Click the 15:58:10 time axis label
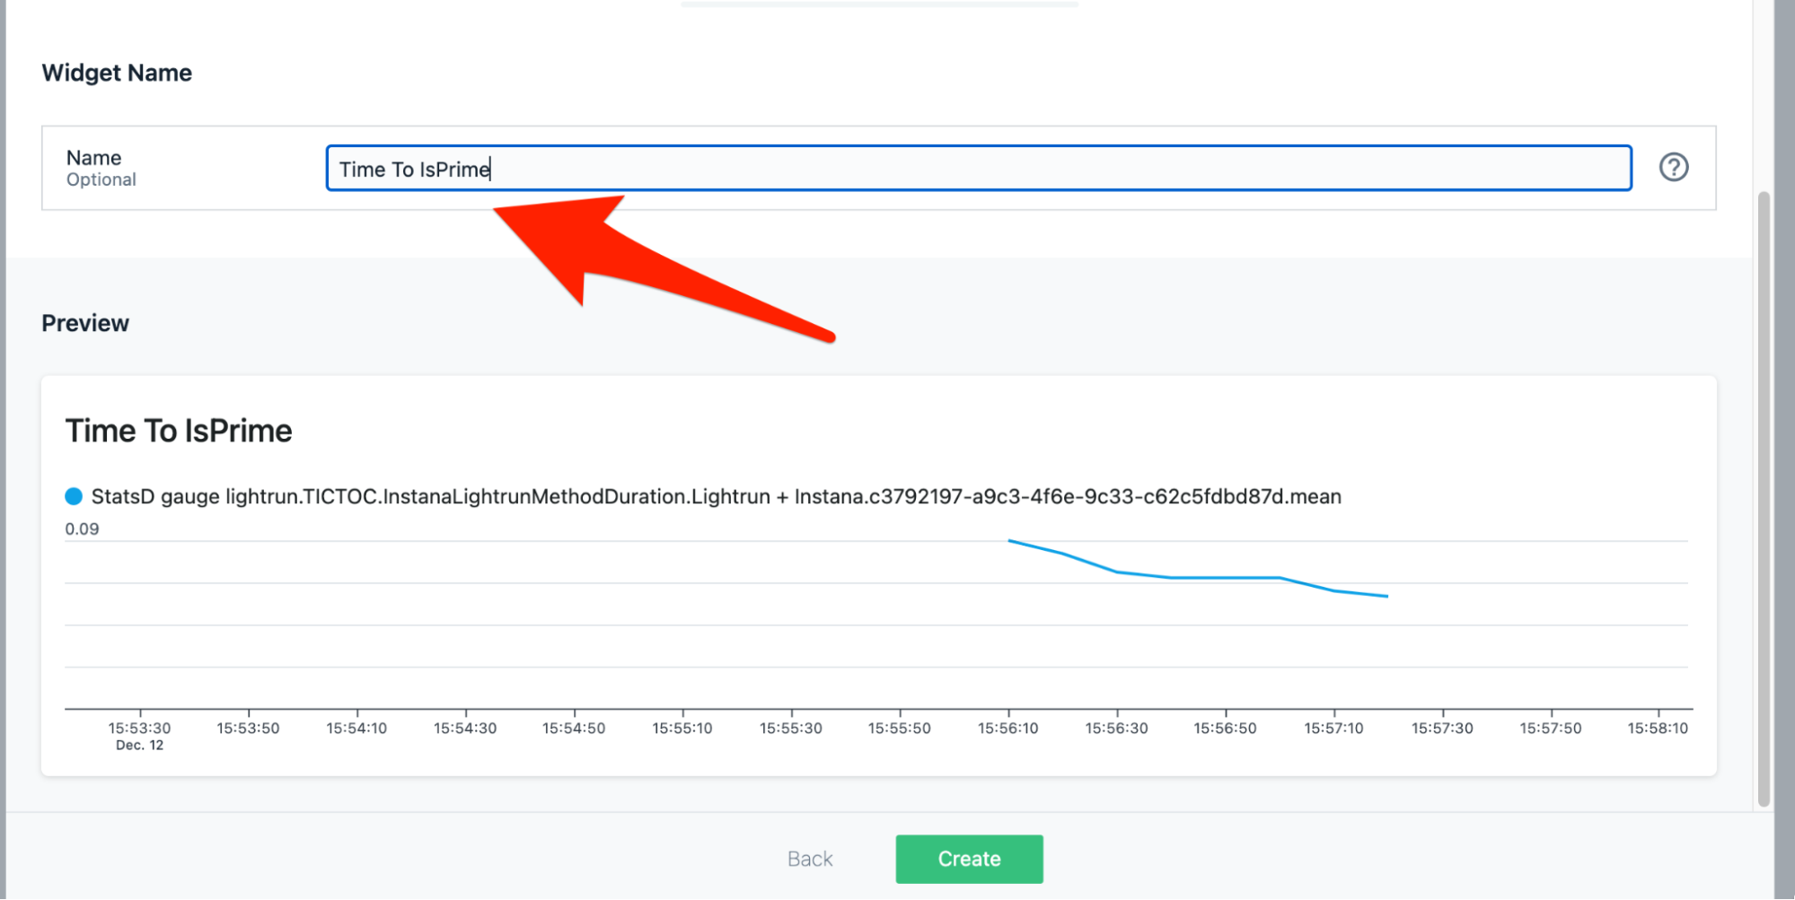 1657,728
